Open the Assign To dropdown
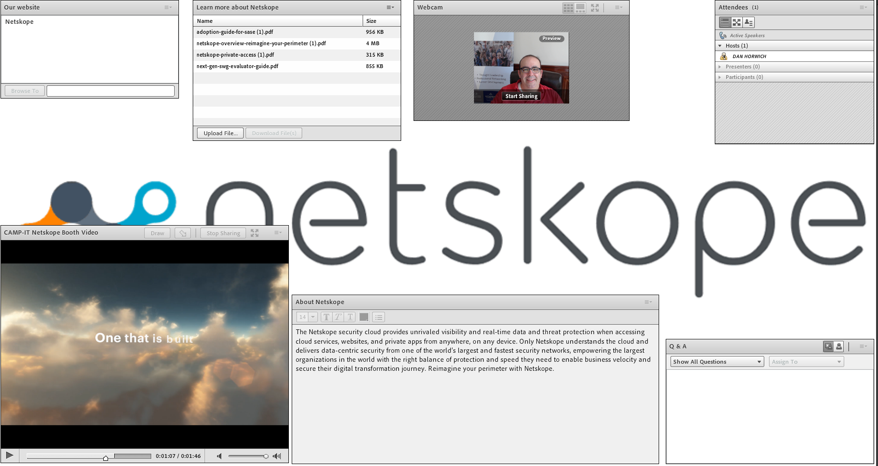 pos(807,362)
